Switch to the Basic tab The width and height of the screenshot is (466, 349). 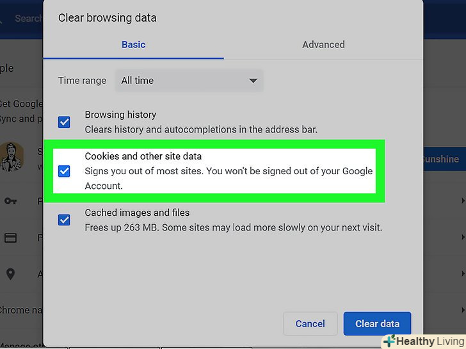click(x=133, y=45)
